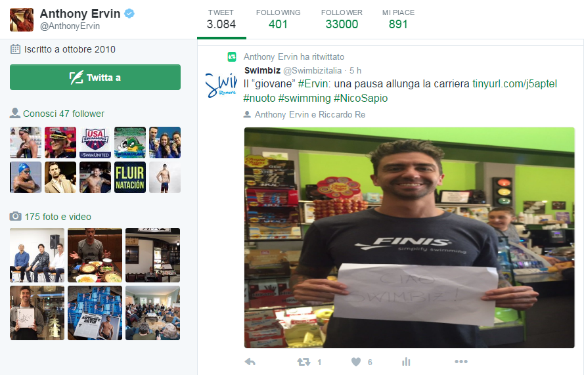The width and height of the screenshot is (584, 375).
Task: Click the camera icon beside 175 foto e video
Action: pos(15,216)
